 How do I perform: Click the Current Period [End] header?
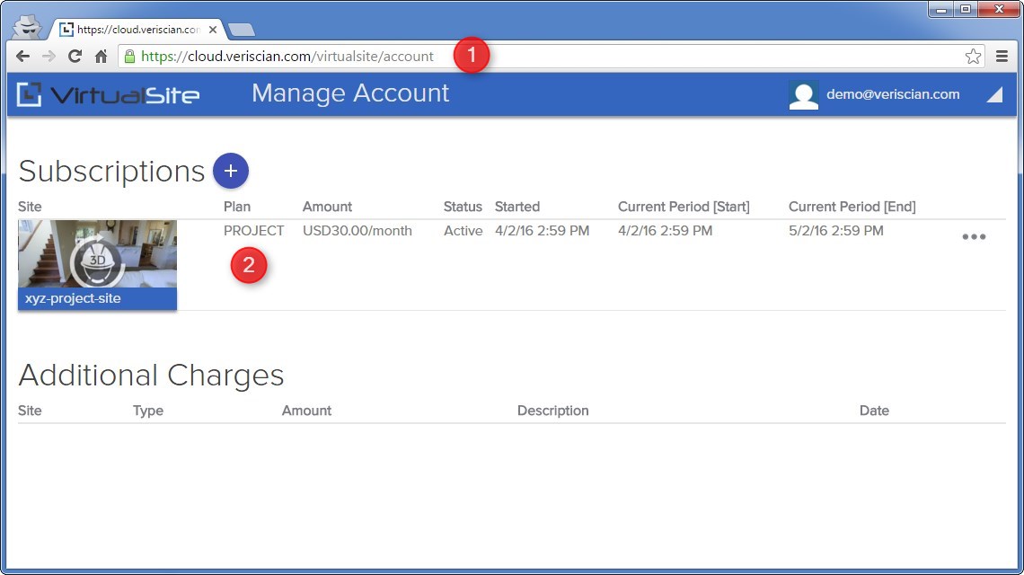(852, 207)
